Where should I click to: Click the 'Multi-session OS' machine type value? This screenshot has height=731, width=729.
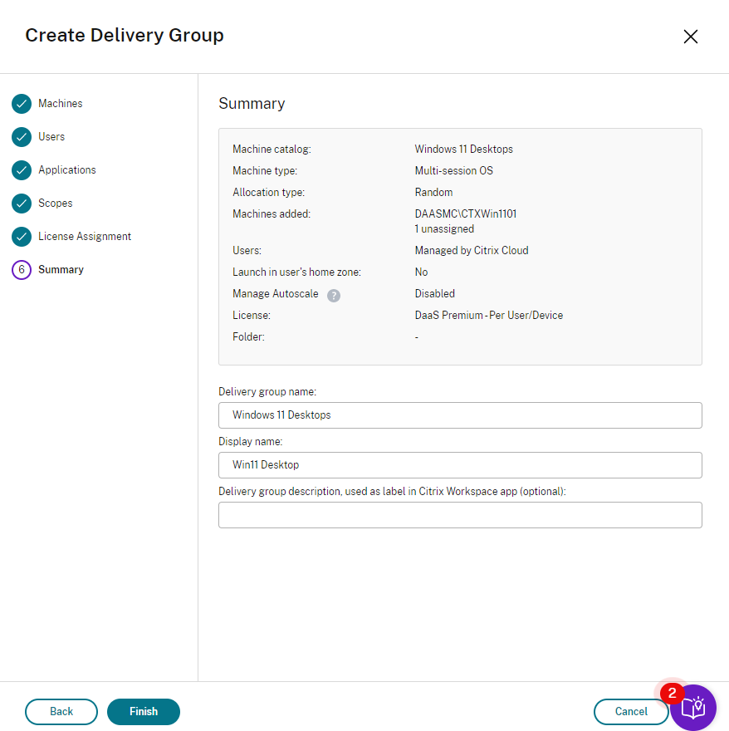[x=453, y=170]
